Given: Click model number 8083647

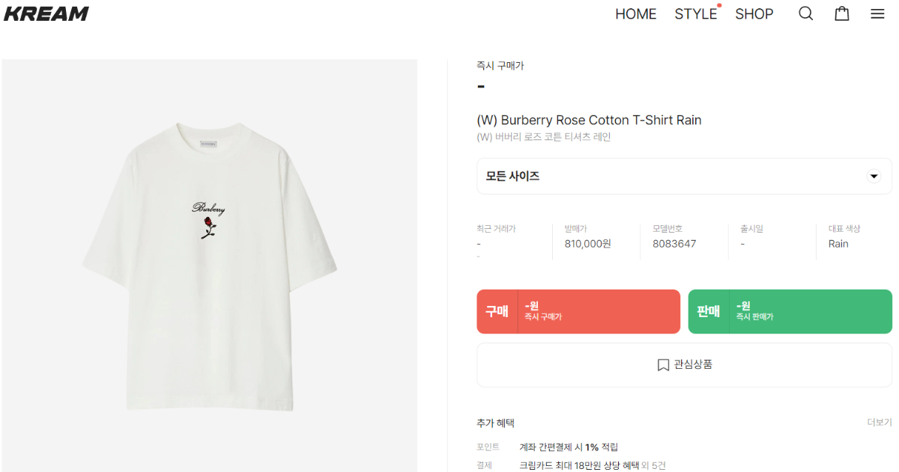Looking at the screenshot, I should pos(674,244).
